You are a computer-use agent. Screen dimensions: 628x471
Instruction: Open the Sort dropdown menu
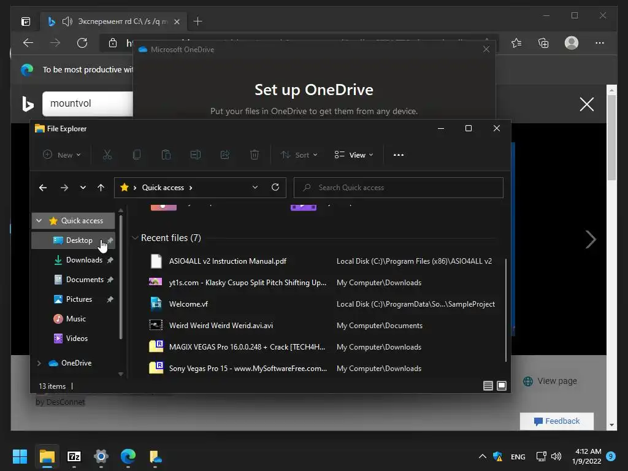(299, 155)
